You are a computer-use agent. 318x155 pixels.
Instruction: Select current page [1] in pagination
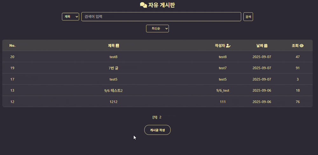(x=155, y=117)
